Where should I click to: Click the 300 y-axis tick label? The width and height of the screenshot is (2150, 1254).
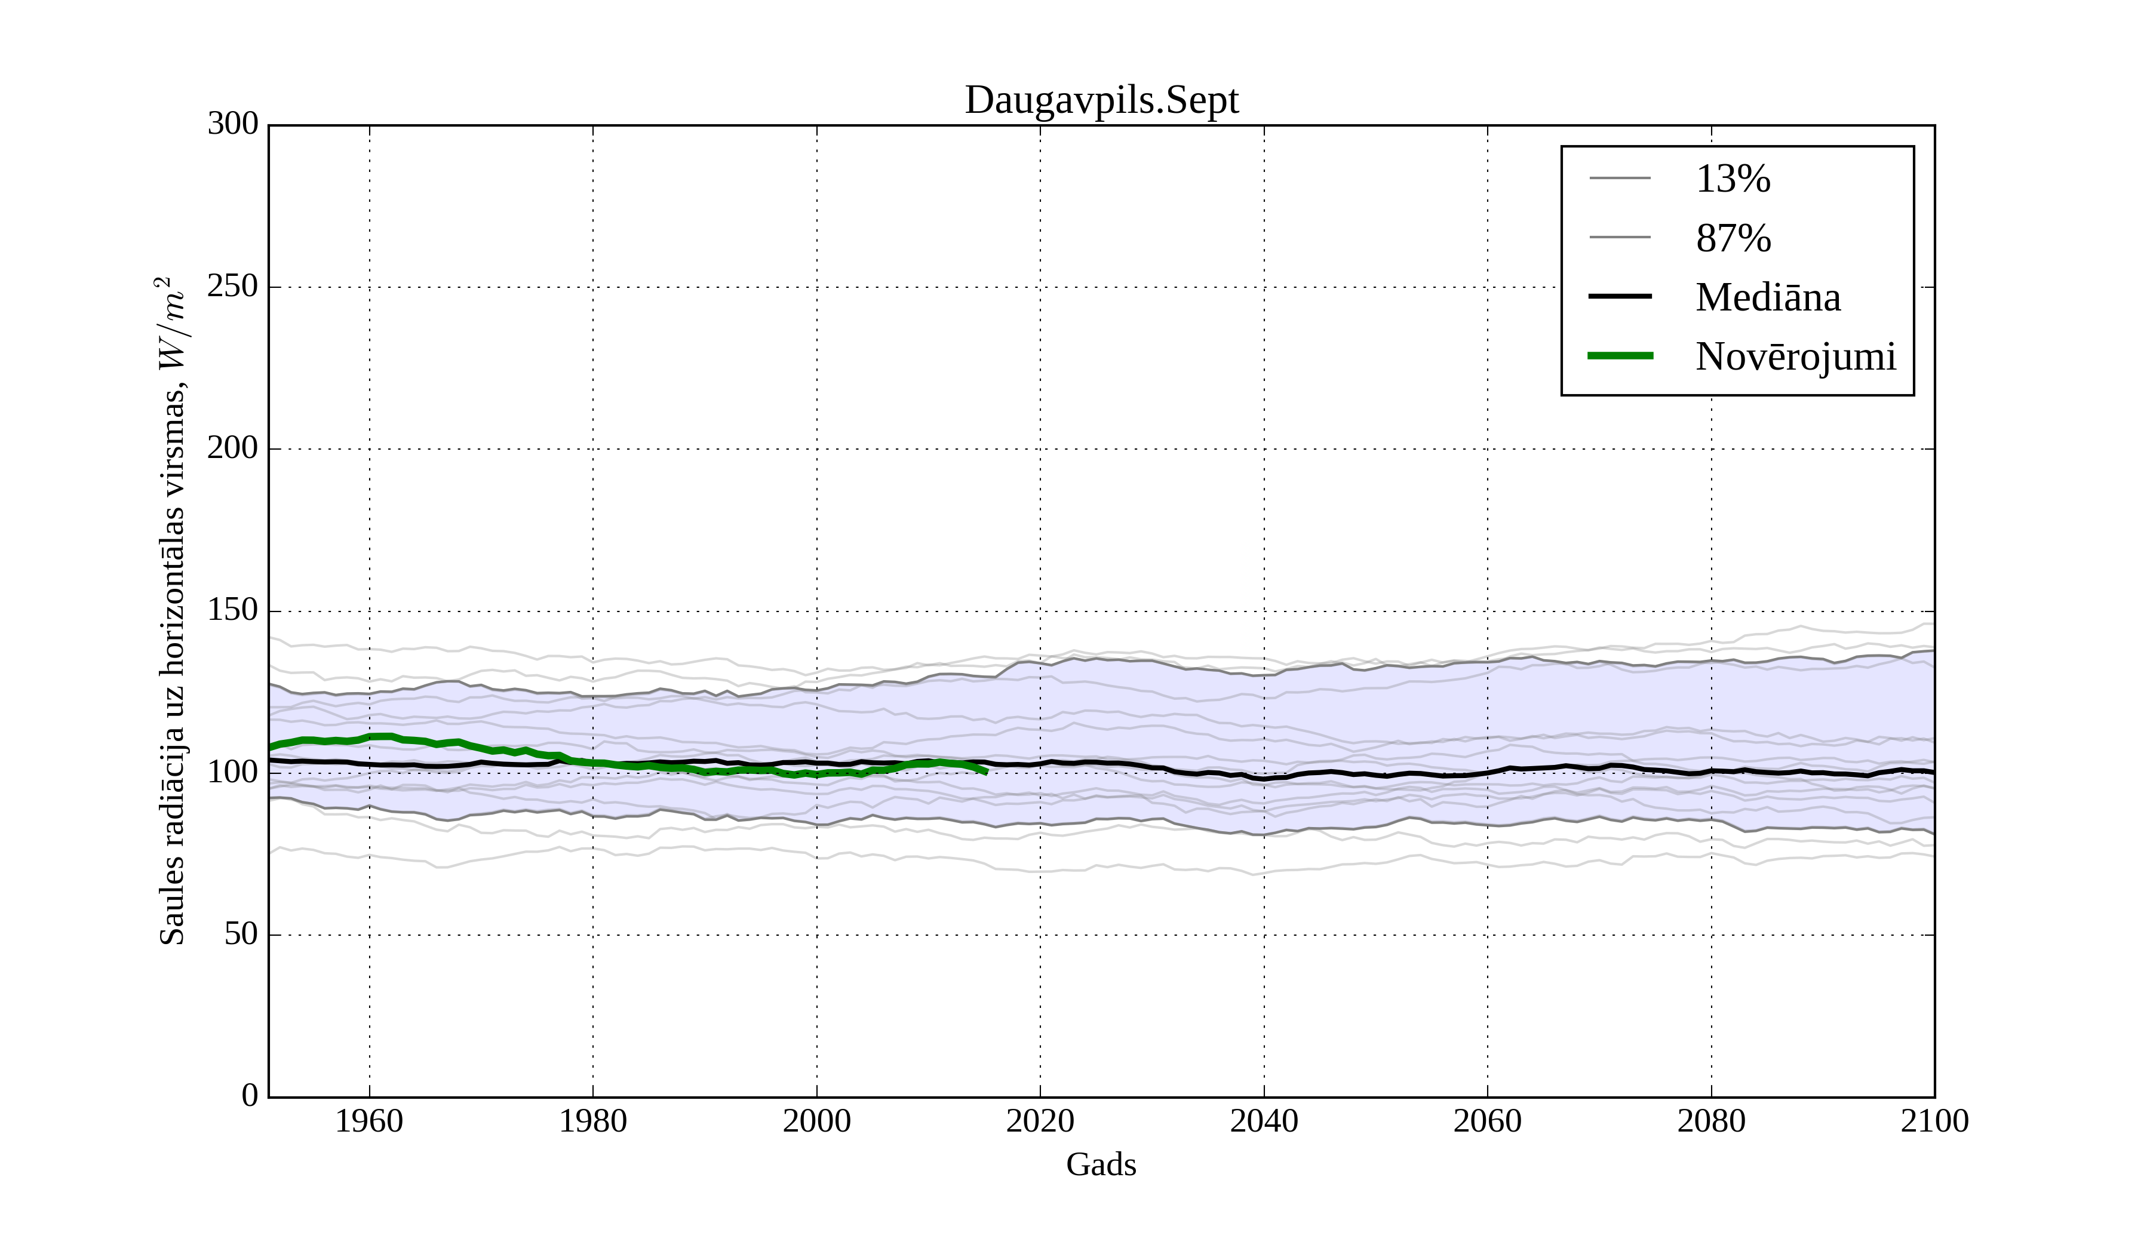coord(232,124)
